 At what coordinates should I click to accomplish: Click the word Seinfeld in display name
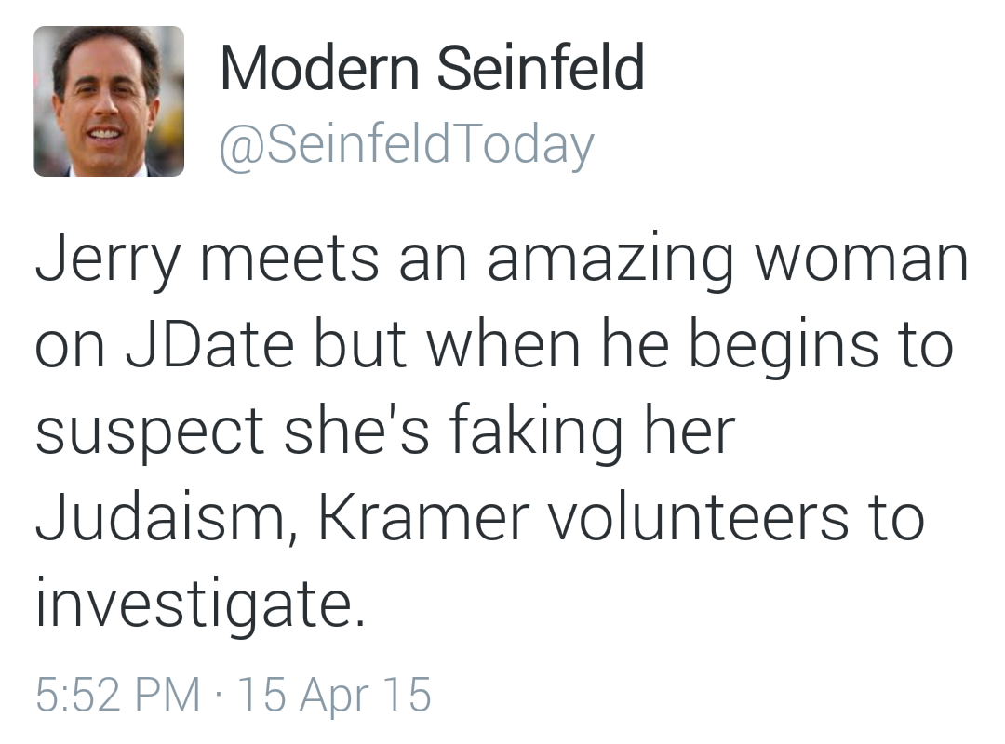[541, 68]
